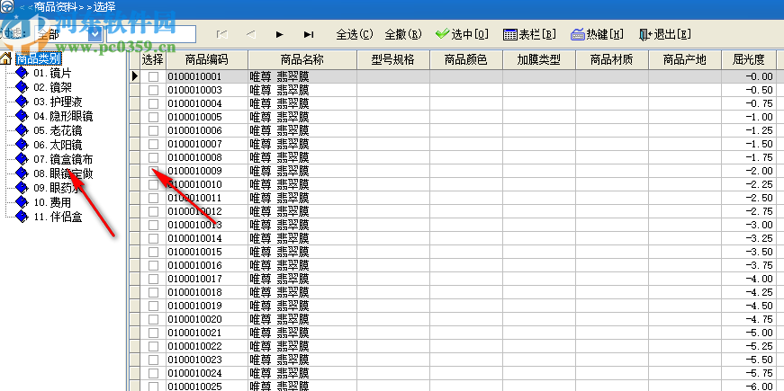Toggle checkbox for 0100010009
This screenshot has height=391, width=784.
[x=154, y=171]
